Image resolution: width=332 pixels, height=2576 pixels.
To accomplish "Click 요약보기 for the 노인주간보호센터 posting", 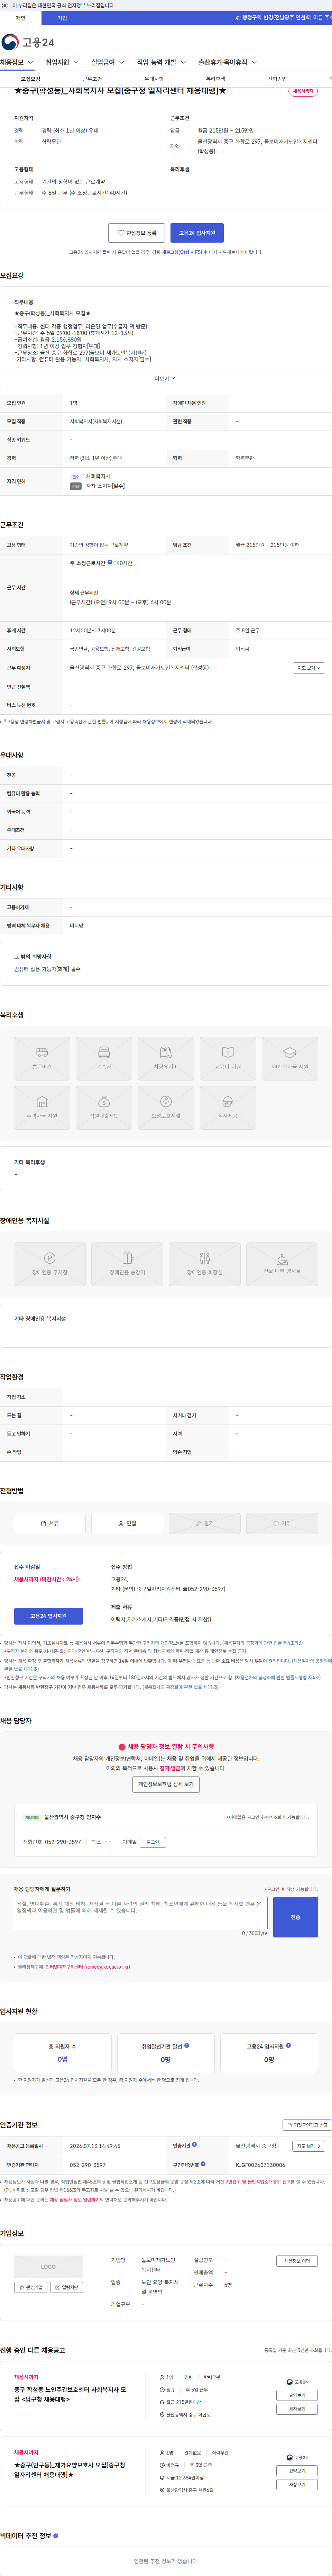I will click(x=297, y=2395).
